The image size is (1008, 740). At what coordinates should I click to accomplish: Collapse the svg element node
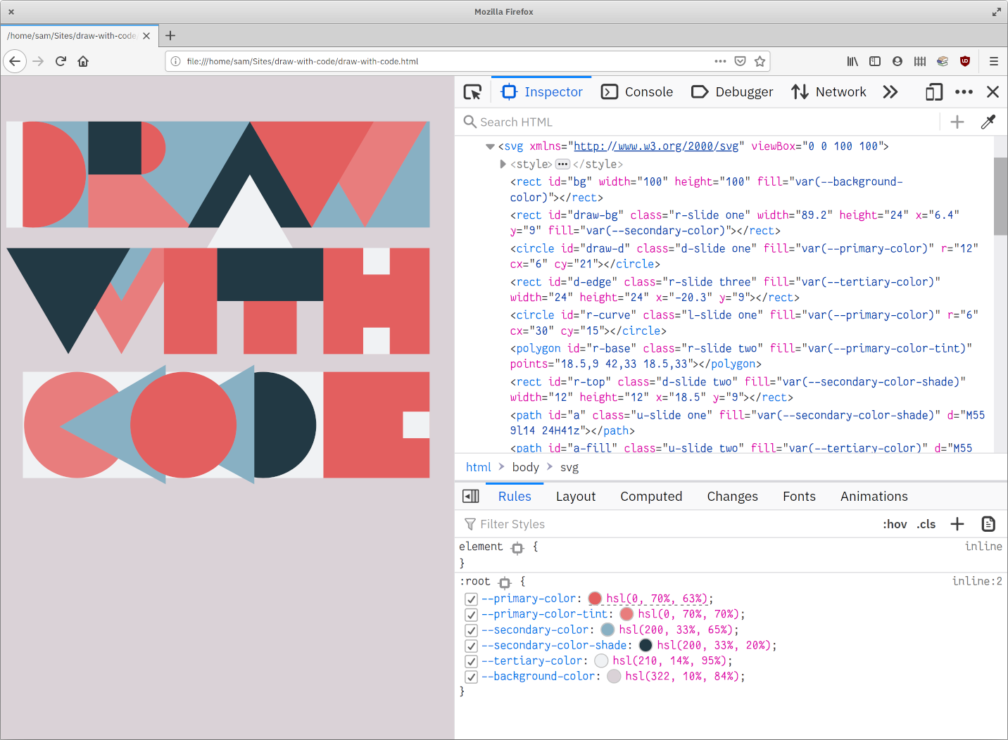[x=490, y=147]
